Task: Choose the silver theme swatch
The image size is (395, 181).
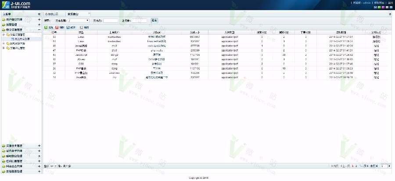Action: tap(387, 7)
